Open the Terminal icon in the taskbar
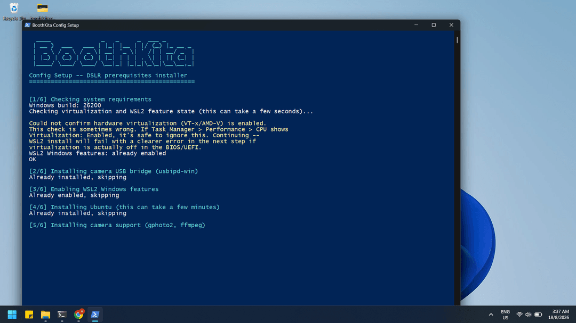 coord(62,314)
